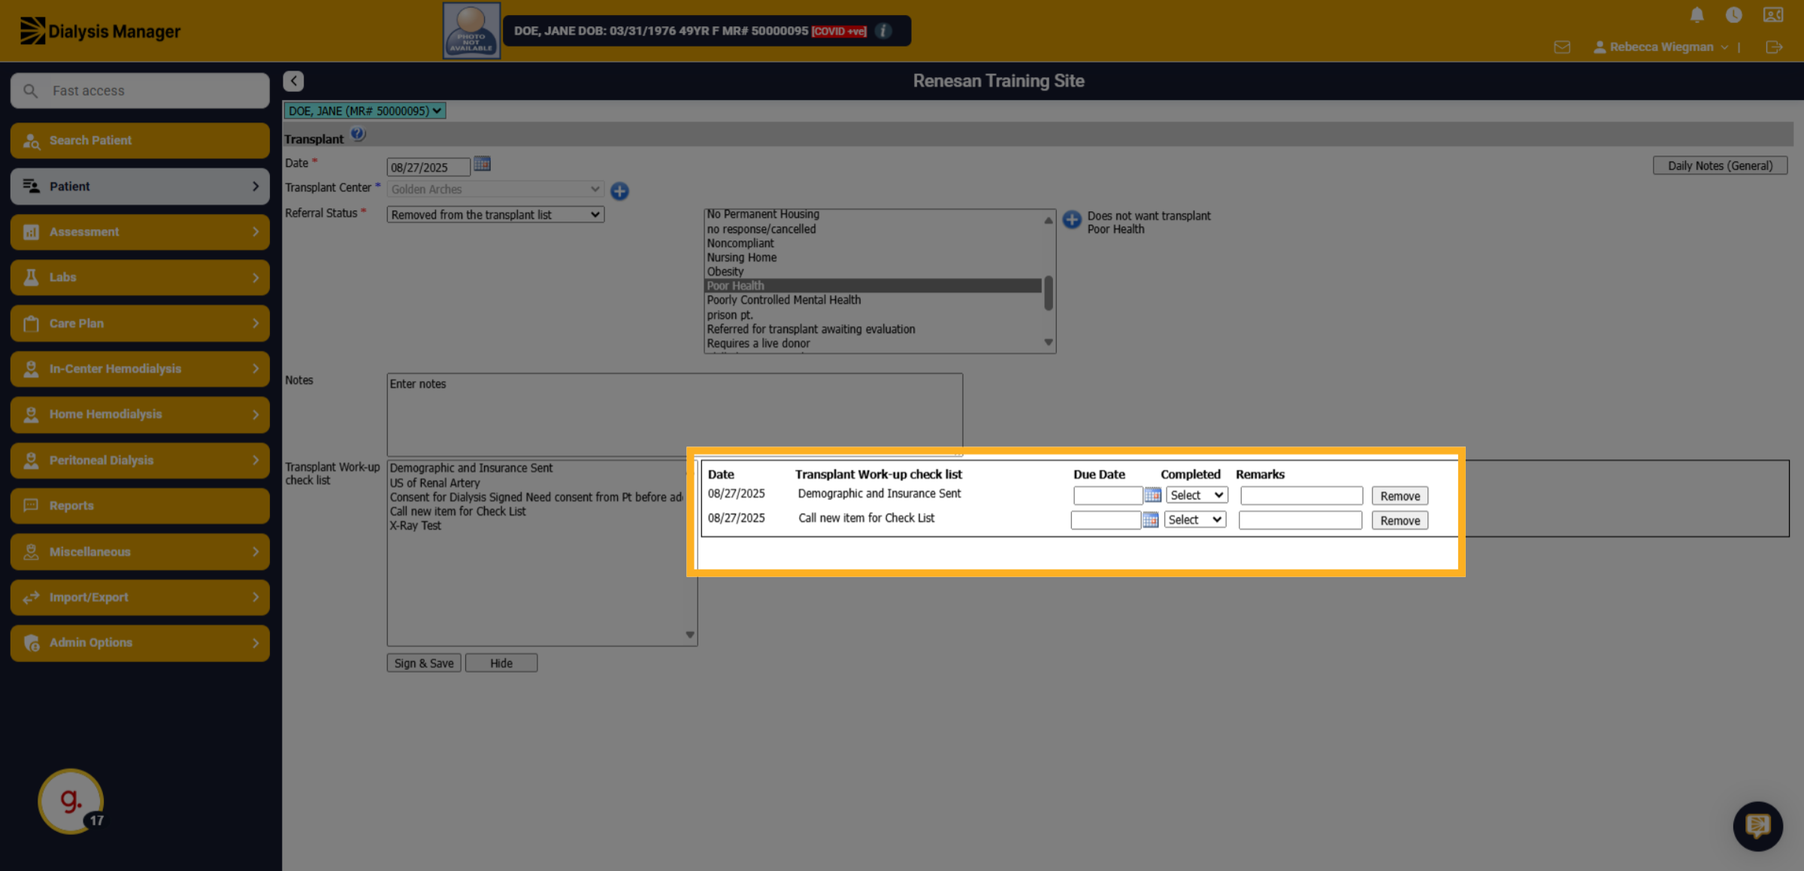Remove the Demographic and Insurance Sent row
This screenshot has height=871, width=1804.
(x=1400, y=496)
